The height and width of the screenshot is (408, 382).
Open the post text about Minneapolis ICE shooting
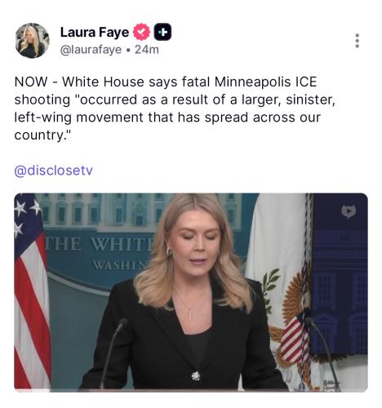[x=175, y=109]
